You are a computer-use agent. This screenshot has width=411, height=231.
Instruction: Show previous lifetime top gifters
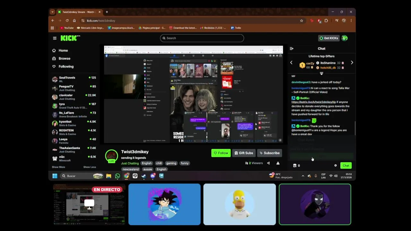[291, 63]
